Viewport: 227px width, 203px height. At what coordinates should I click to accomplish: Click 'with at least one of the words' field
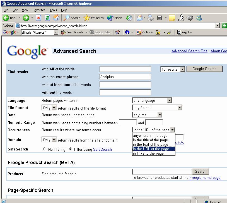pyautogui.click(x=125, y=85)
